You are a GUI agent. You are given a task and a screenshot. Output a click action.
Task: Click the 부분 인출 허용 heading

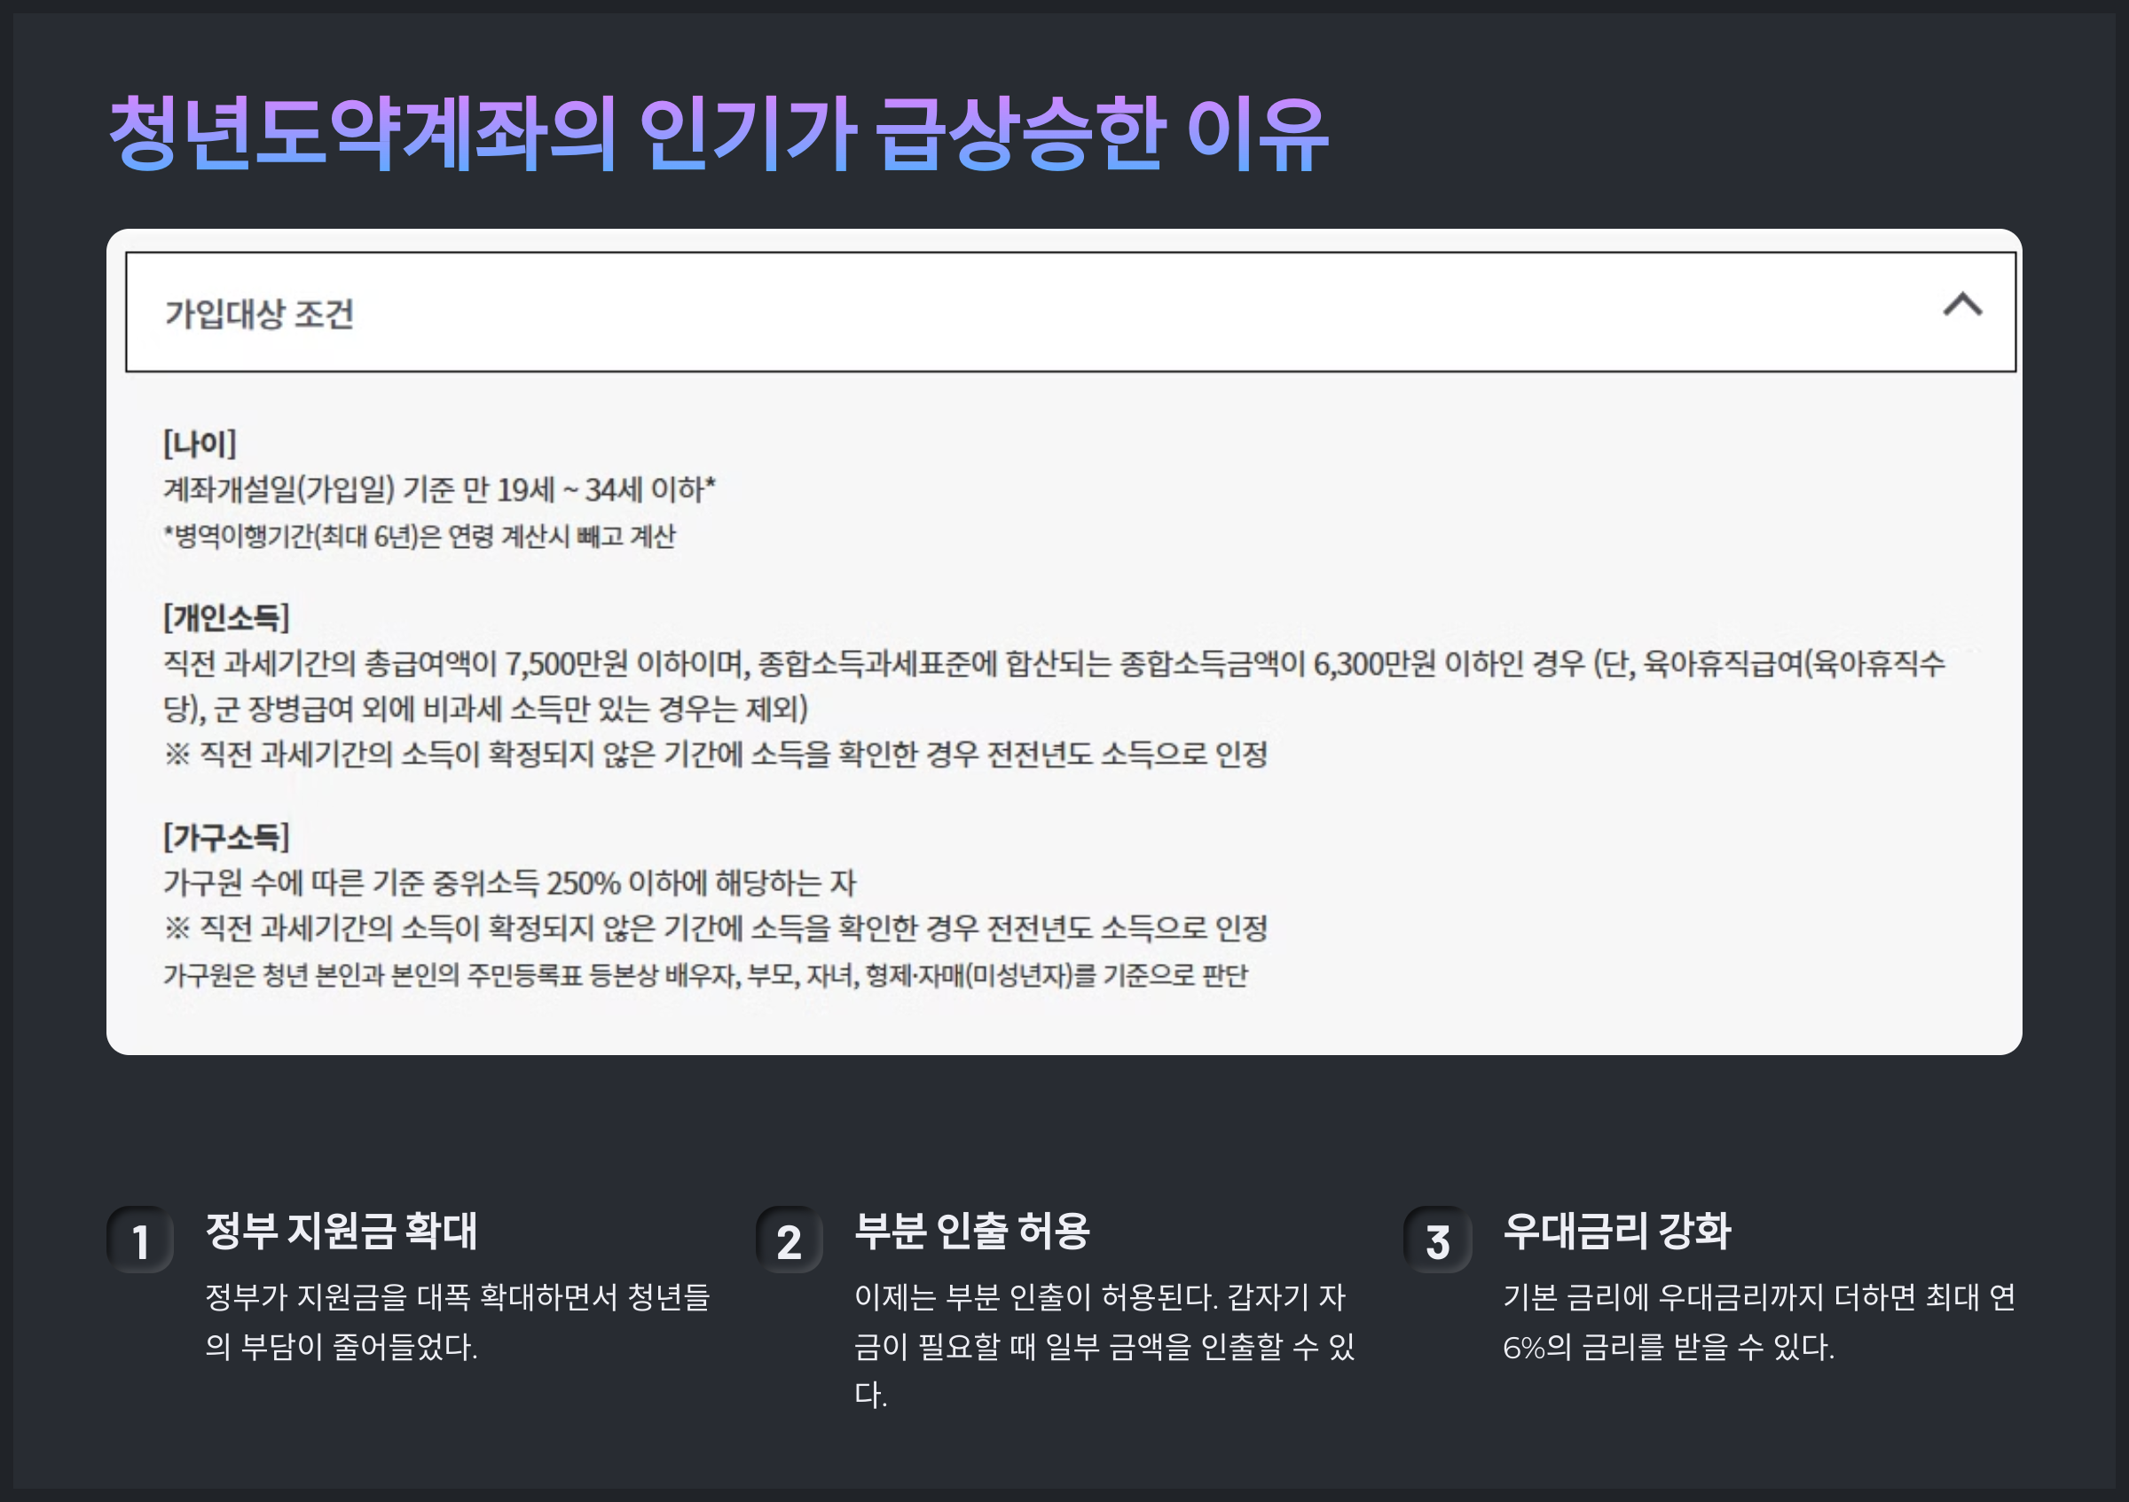(971, 1231)
